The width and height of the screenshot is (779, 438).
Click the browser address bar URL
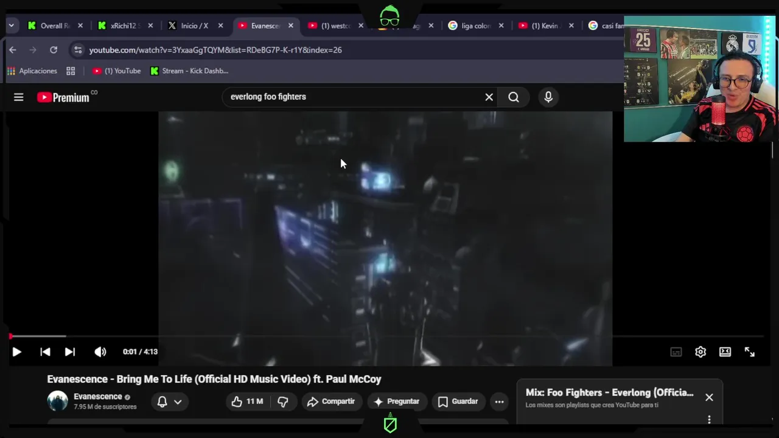click(x=215, y=50)
